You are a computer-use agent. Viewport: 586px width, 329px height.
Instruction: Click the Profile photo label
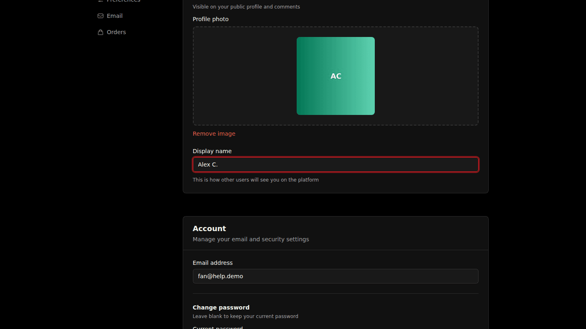[x=211, y=19]
